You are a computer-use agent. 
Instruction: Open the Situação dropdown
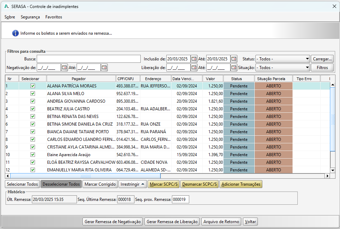tap(283, 68)
